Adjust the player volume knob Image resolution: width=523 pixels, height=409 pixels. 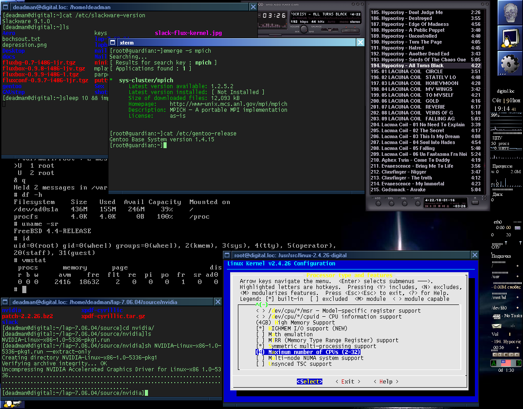click(x=304, y=29)
